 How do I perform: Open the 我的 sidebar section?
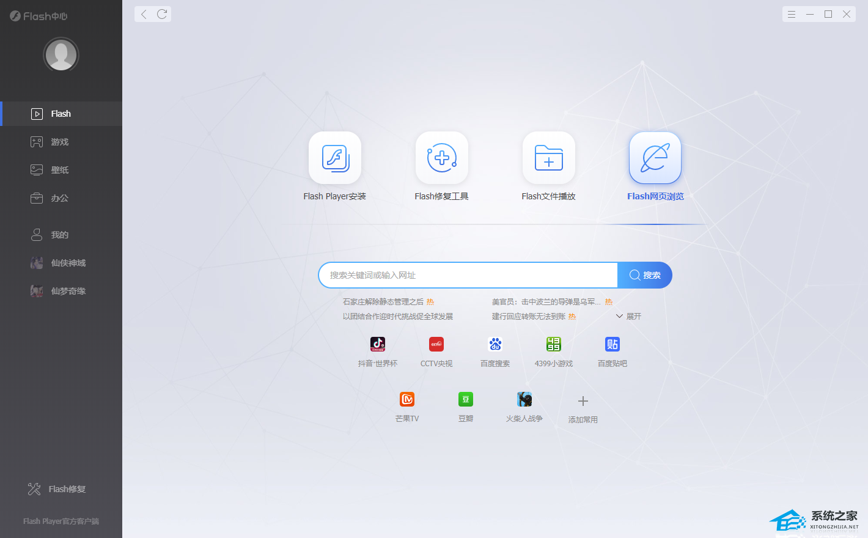click(x=61, y=235)
